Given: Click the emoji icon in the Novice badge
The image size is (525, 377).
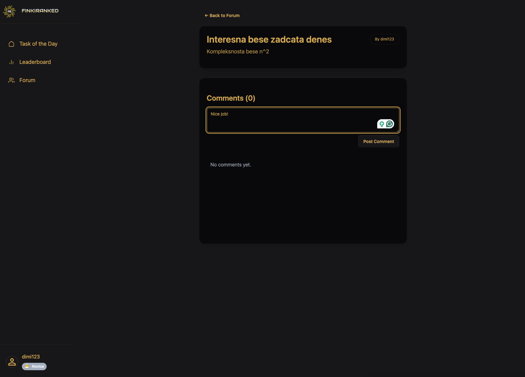Looking at the screenshot, I should 27,367.
